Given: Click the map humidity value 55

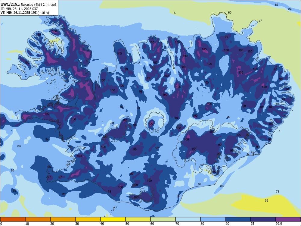Looking at the screenshot, I should click(x=266, y=201).
